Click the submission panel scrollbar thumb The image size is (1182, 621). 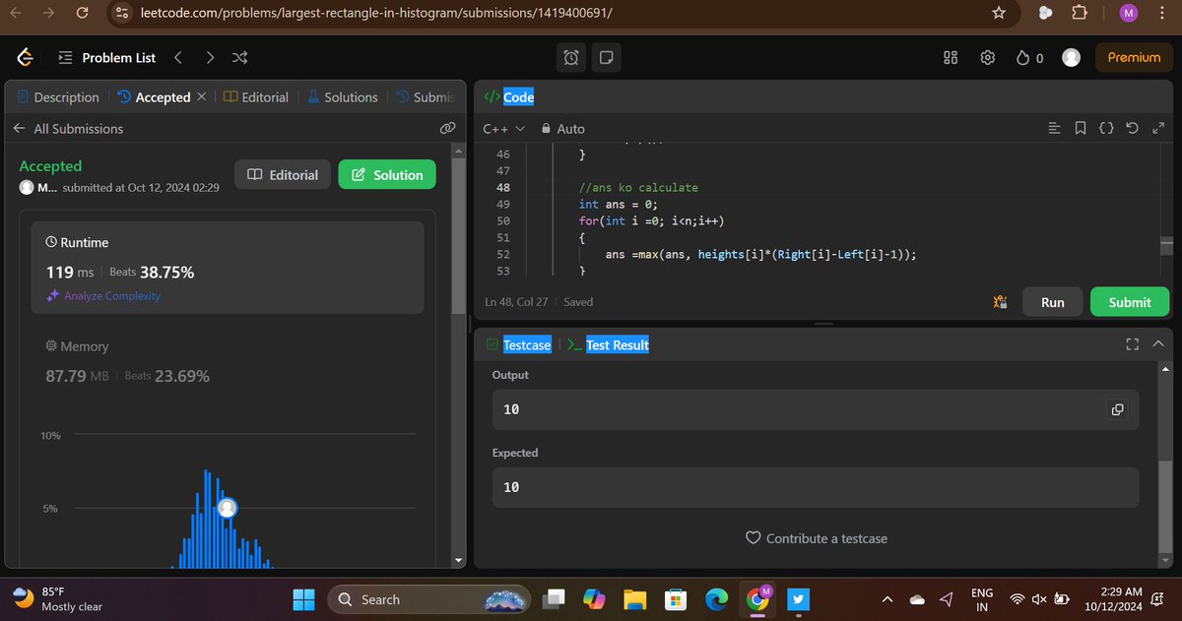point(458,236)
